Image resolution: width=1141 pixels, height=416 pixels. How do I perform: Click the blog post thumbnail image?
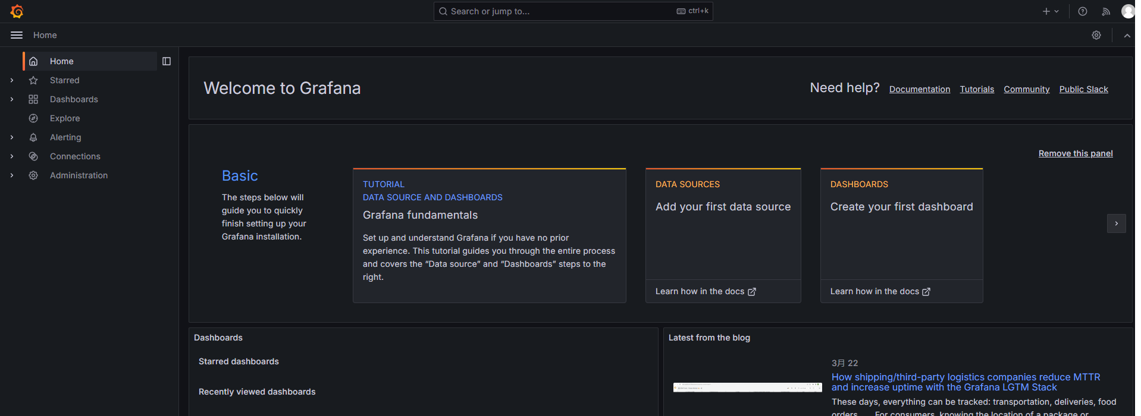(x=748, y=387)
